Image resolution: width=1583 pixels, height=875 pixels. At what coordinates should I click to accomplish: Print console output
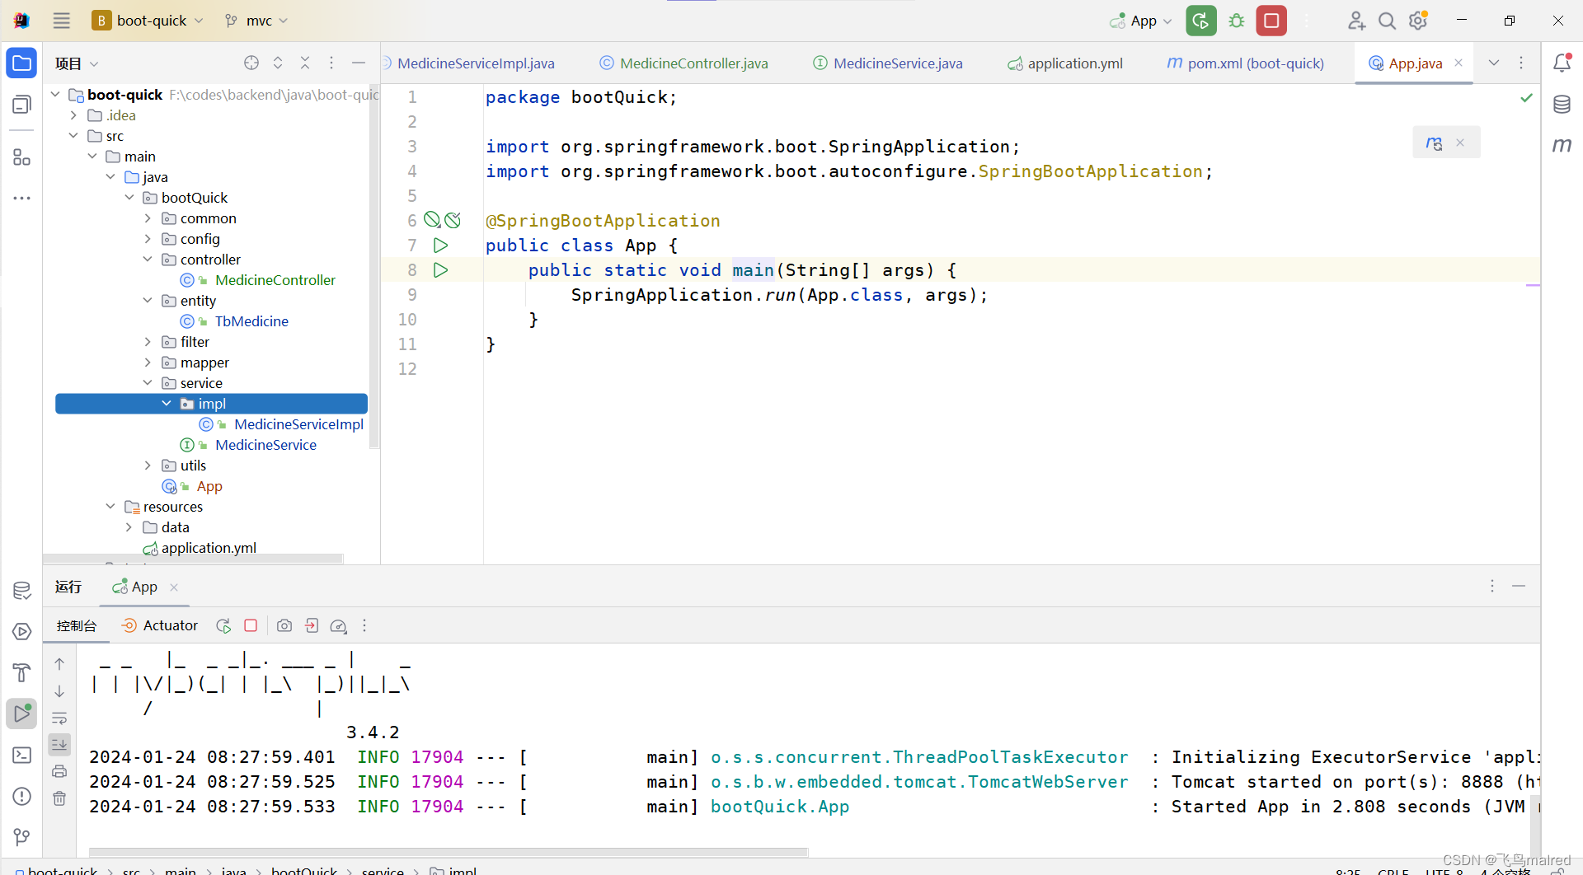pyautogui.click(x=59, y=771)
